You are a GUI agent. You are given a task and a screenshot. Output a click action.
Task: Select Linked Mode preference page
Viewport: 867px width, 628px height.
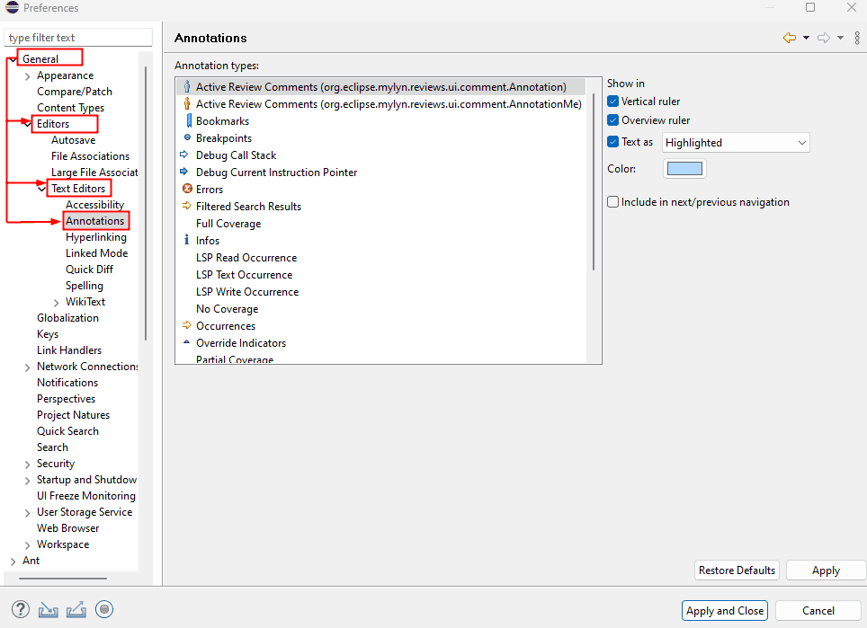[x=97, y=253]
